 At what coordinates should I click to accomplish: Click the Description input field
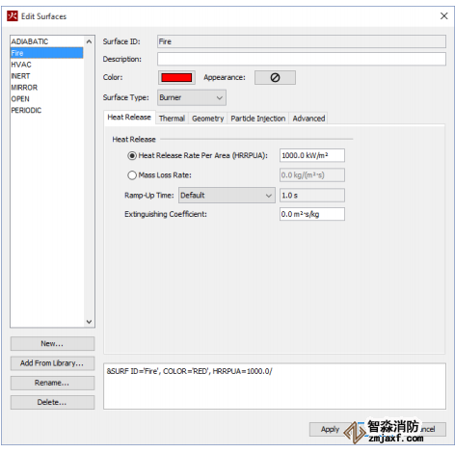click(x=302, y=59)
